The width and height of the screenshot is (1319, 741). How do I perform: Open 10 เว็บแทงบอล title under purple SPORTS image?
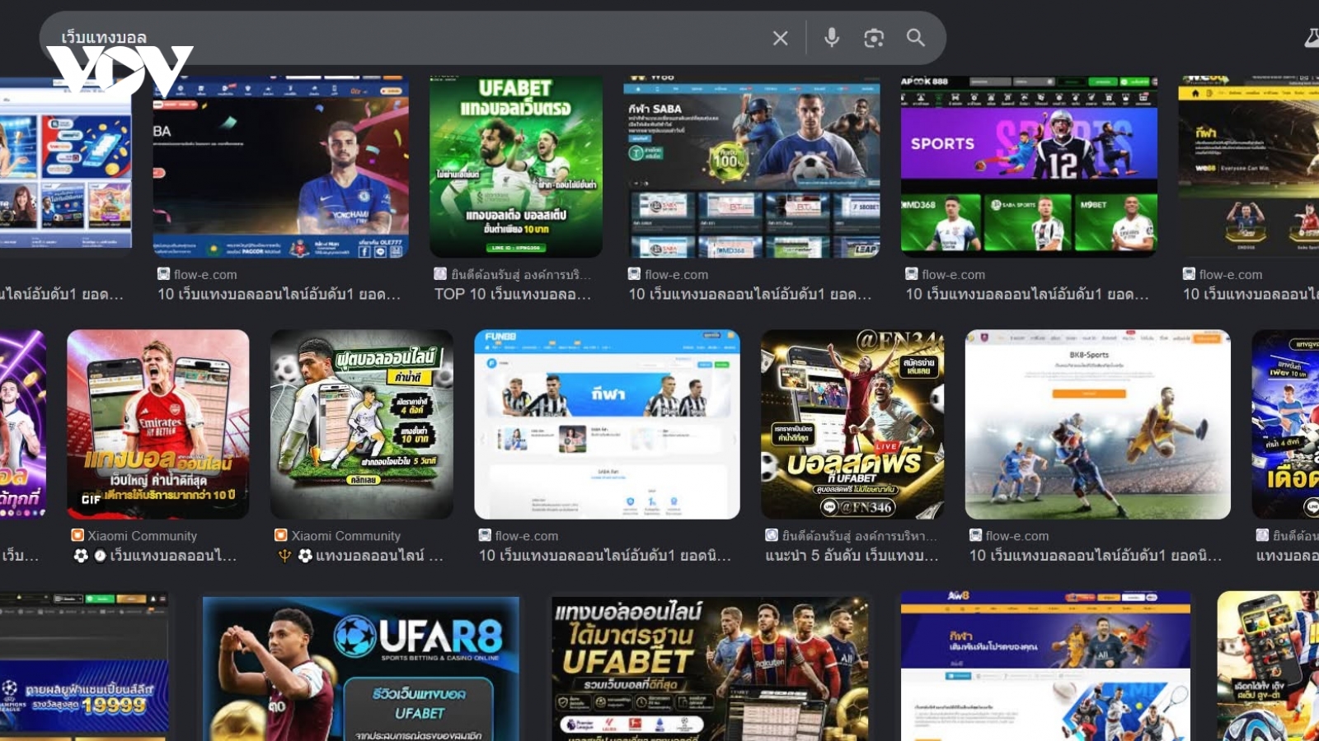[x=1027, y=295]
